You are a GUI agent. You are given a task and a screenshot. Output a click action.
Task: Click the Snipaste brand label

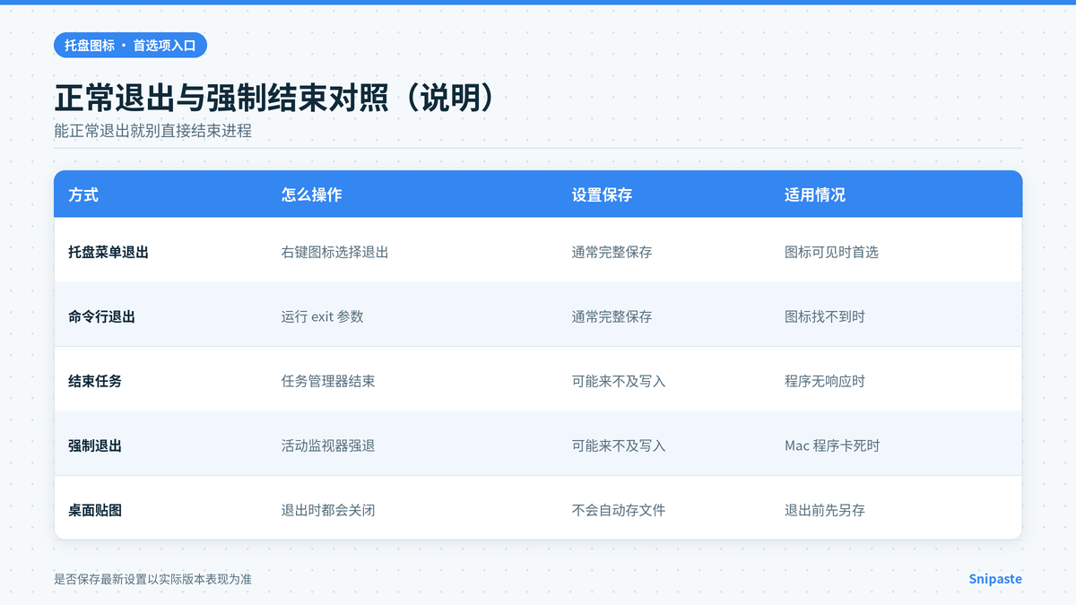click(995, 579)
